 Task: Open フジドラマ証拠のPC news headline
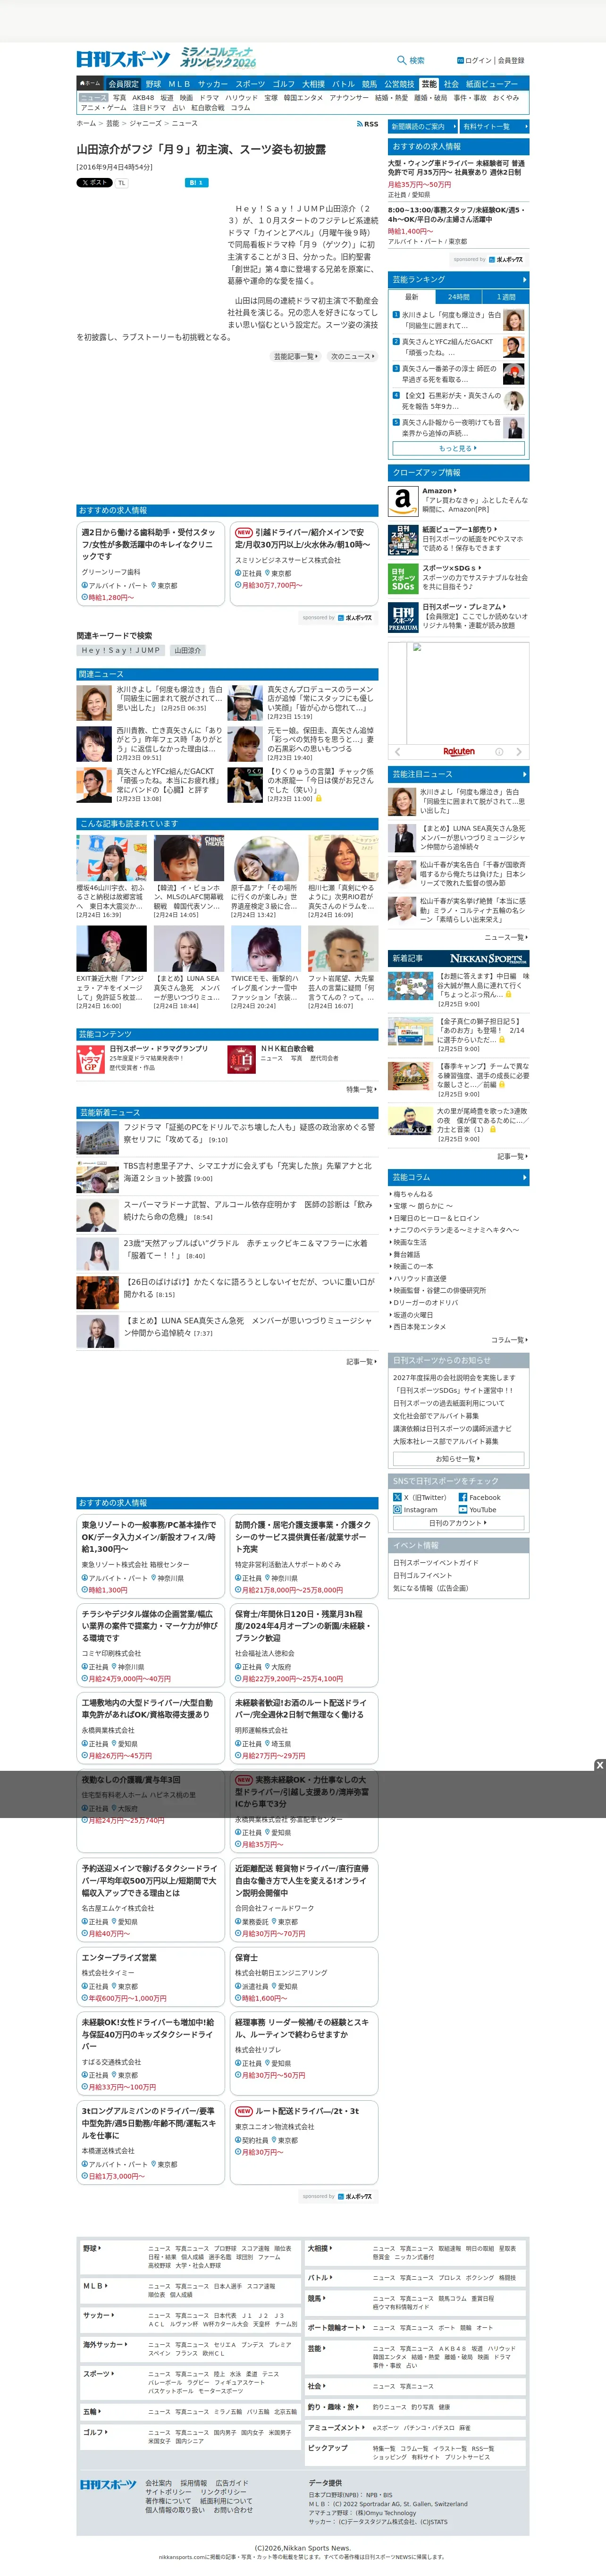[249, 1133]
